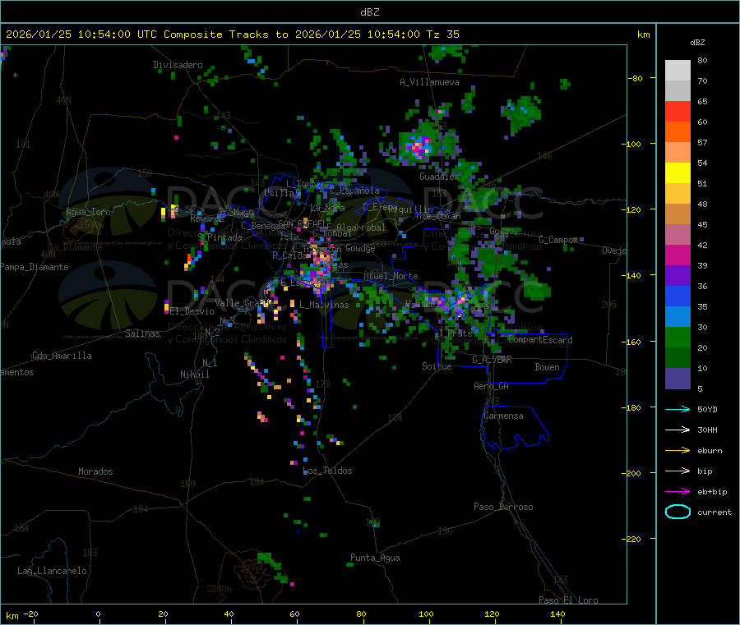The image size is (740, 625).
Task: Click the eb+bip magenta arrow legend icon
Action: click(678, 492)
